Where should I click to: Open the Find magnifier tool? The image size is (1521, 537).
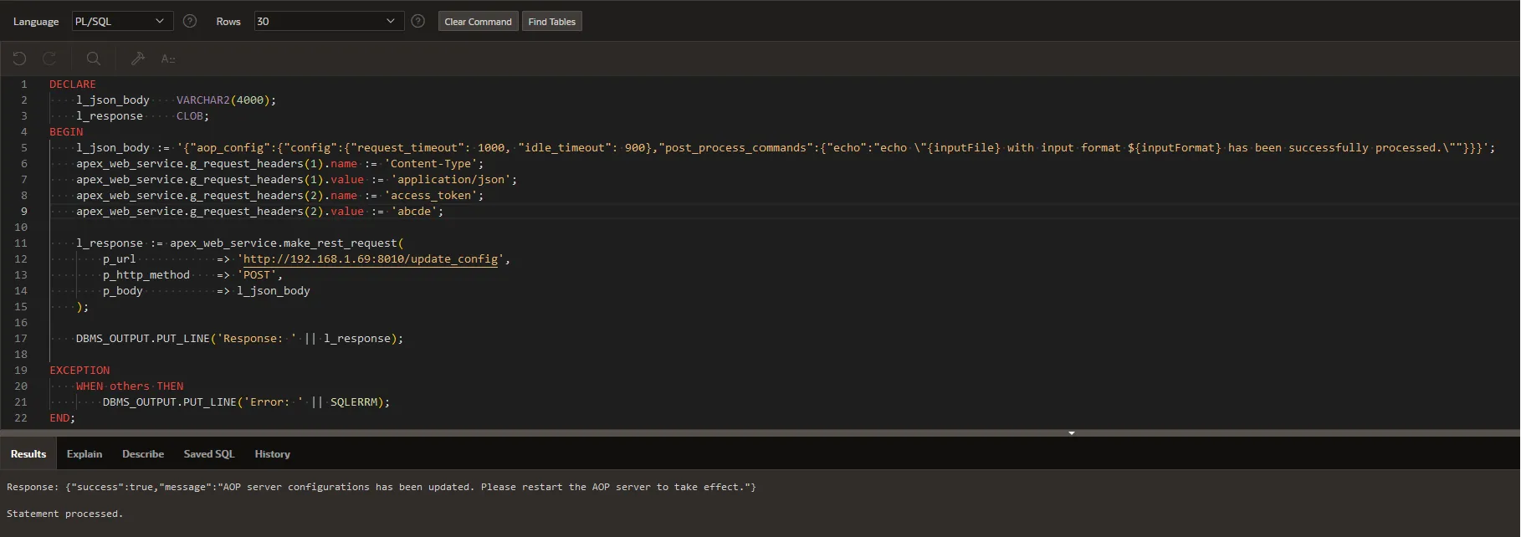click(x=94, y=59)
